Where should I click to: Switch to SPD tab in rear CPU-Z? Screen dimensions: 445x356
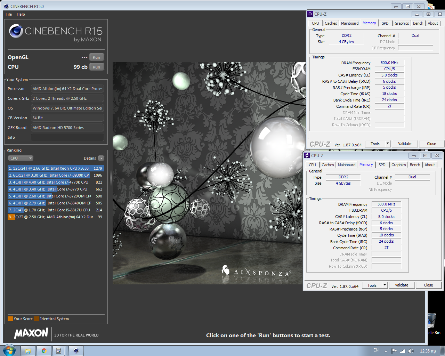385,23
